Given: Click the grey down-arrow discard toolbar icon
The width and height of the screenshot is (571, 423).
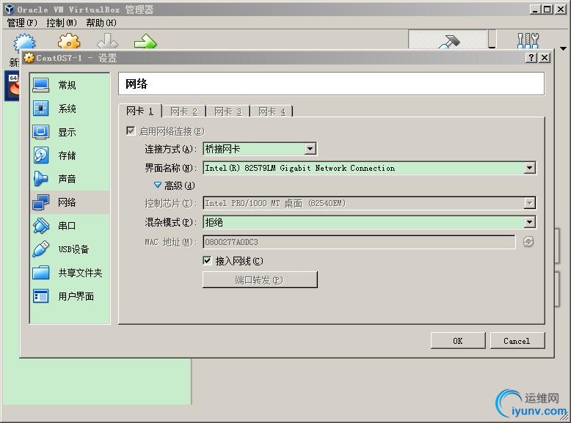Looking at the screenshot, I should (107, 41).
